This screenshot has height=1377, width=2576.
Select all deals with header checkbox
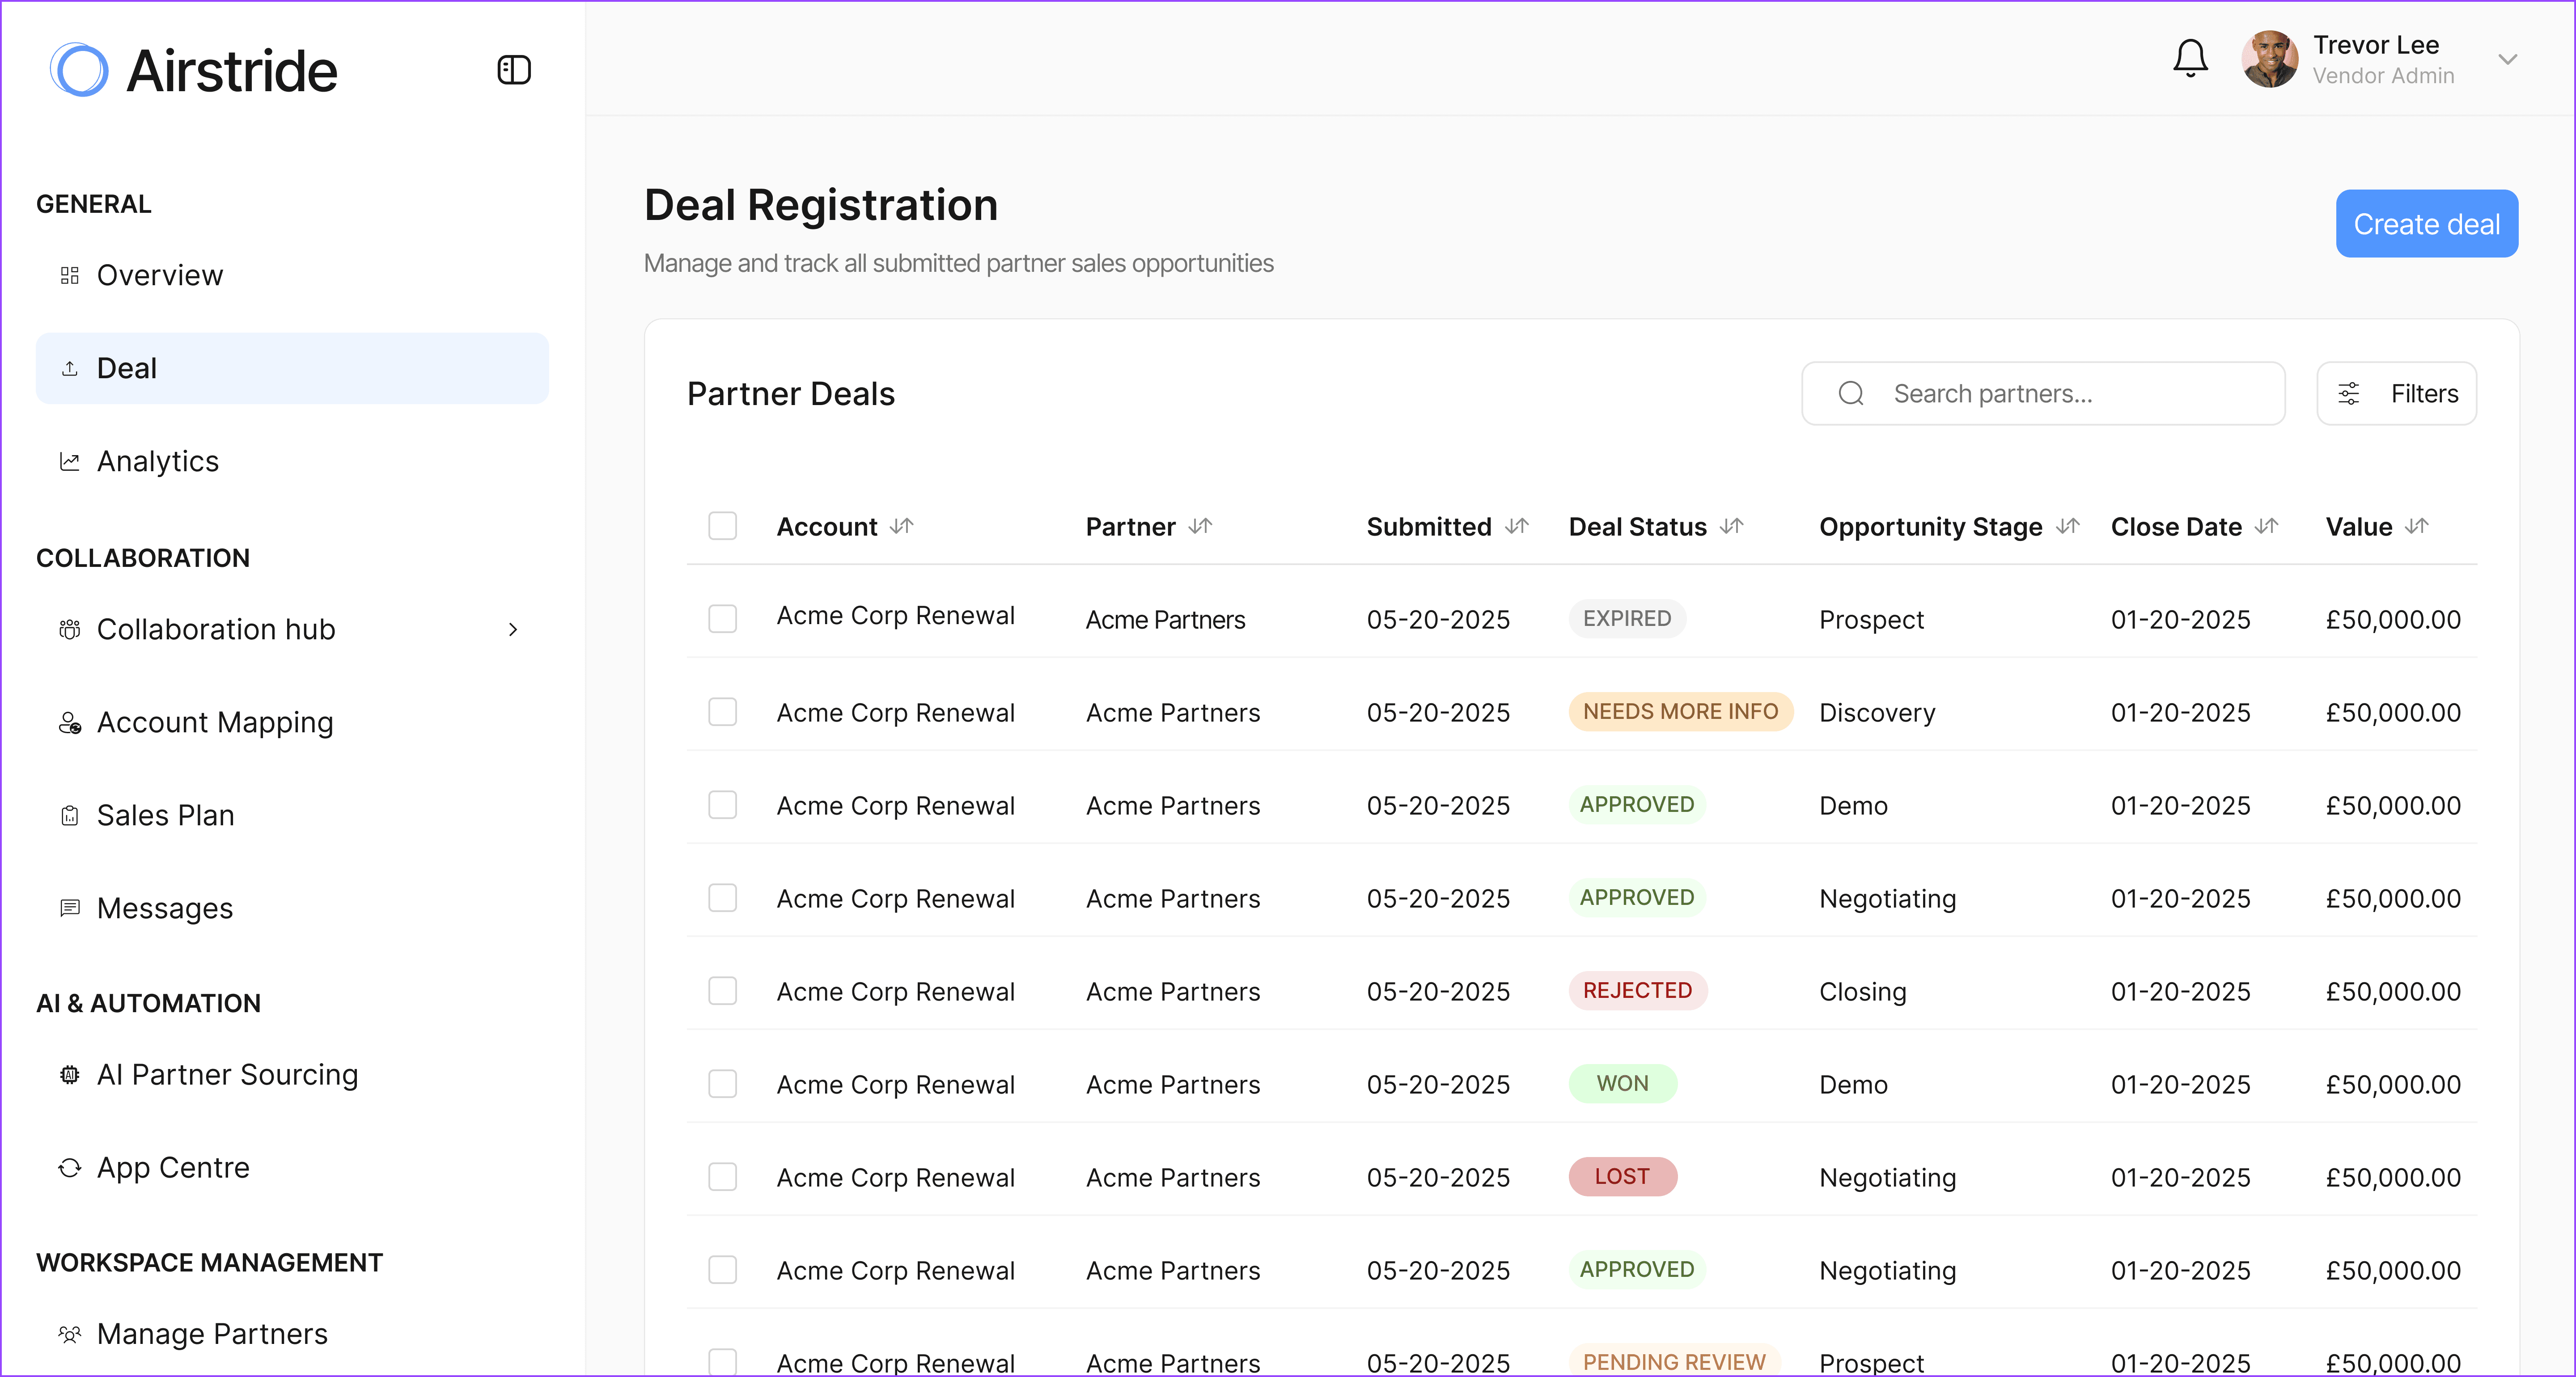722,526
